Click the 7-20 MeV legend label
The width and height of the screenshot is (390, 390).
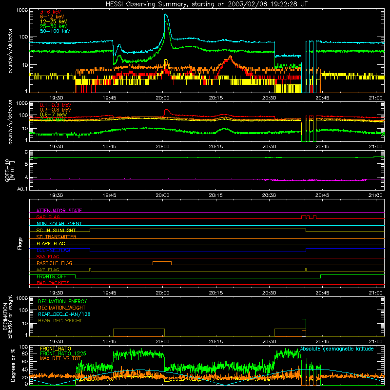click(x=53, y=119)
